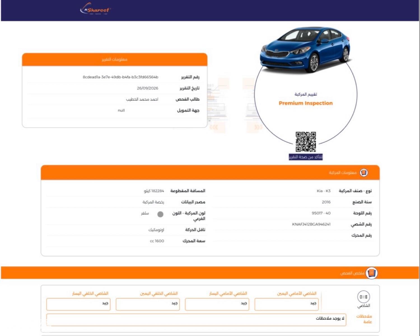Click the 'لون المركبة - اللون الفرعي' label

coord(189,216)
